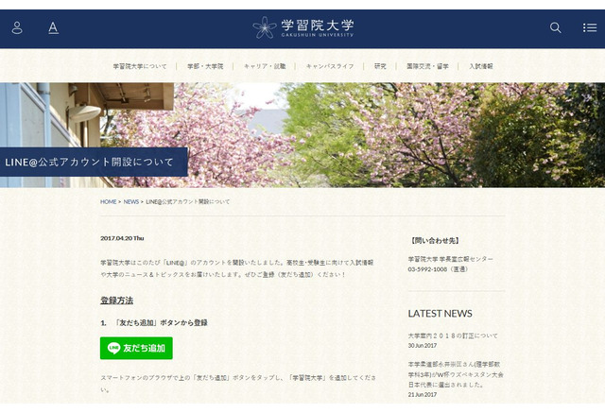Click 学習院大学 学長室広報センター text
605x413 pixels.
450,259
